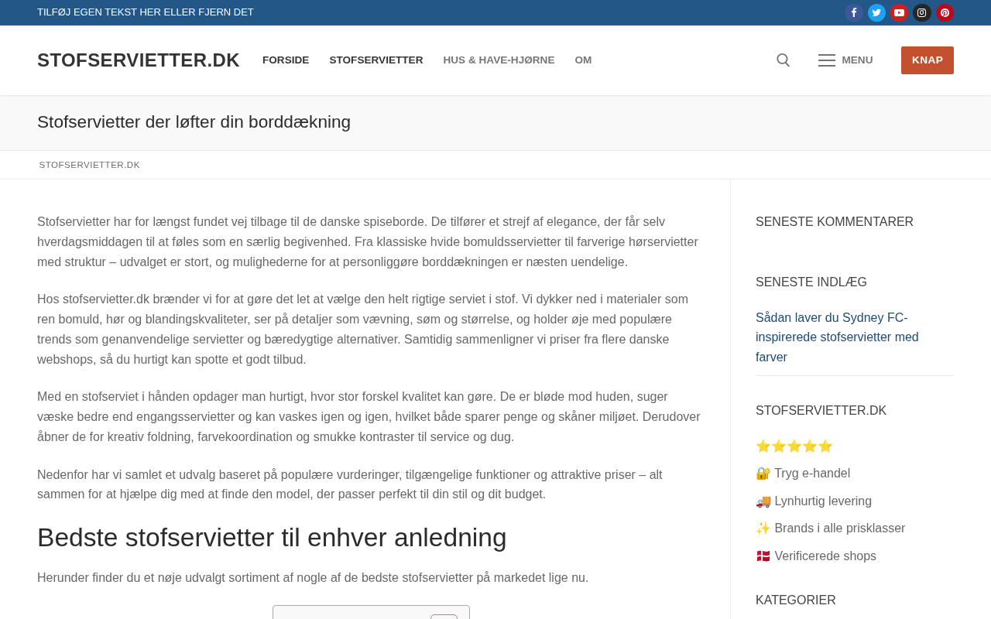Image resolution: width=991 pixels, height=619 pixels.
Task: Click the hamburger lines menu icon
Action: click(x=826, y=60)
